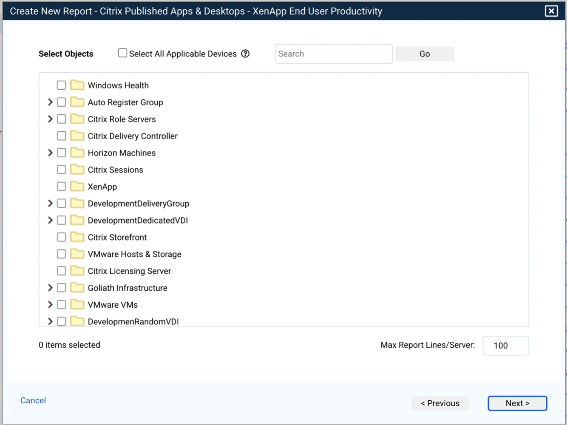Expand the DevelopmentDedicatedVDI node

(x=50, y=220)
